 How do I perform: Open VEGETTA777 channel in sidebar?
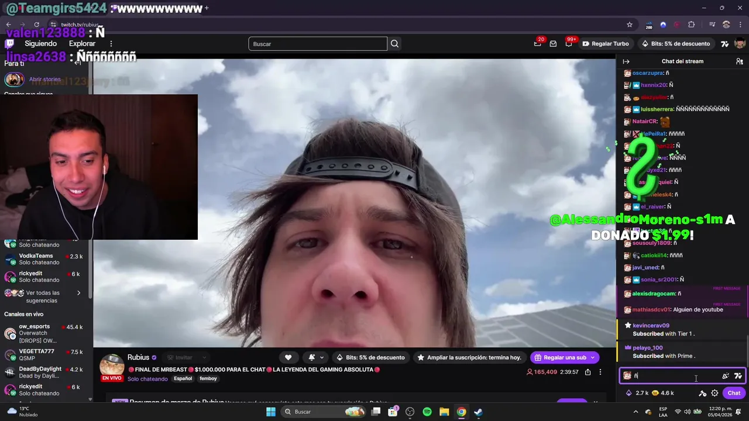(46, 355)
